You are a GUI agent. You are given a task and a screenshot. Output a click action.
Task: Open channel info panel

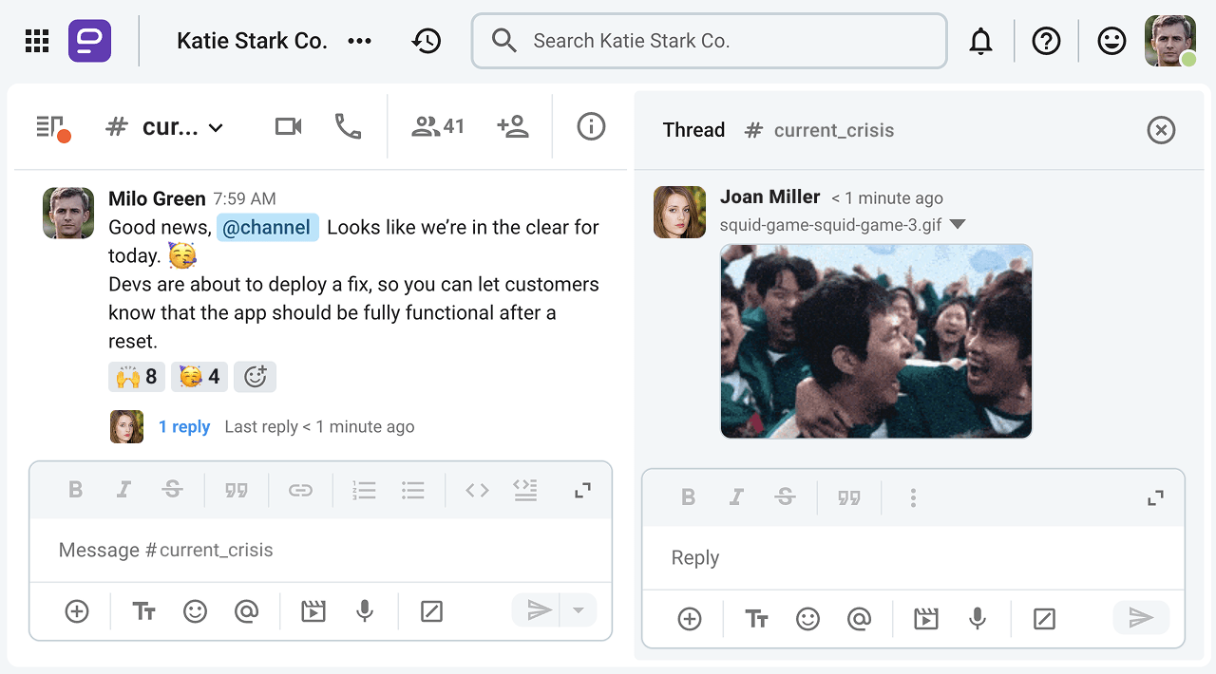(x=591, y=126)
